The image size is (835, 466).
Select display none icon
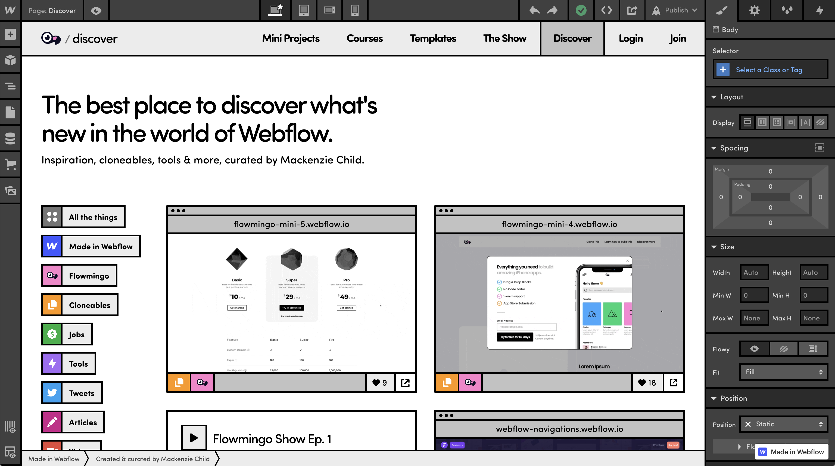(820, 122)
